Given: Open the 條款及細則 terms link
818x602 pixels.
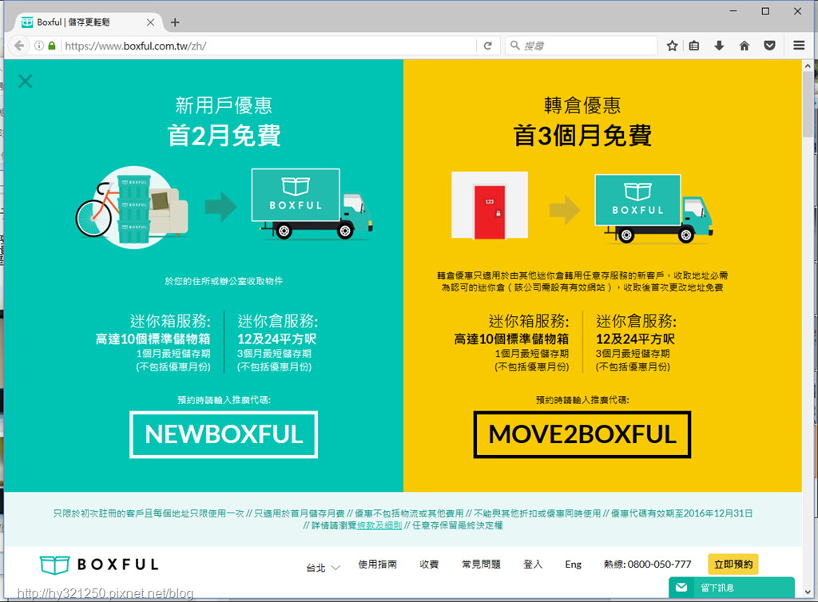Looking at the screenshot, I should (379, 525).
